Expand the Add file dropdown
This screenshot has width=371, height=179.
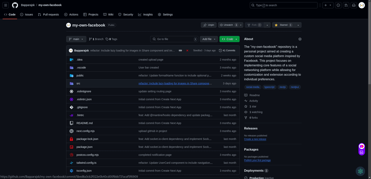point(209,39)
